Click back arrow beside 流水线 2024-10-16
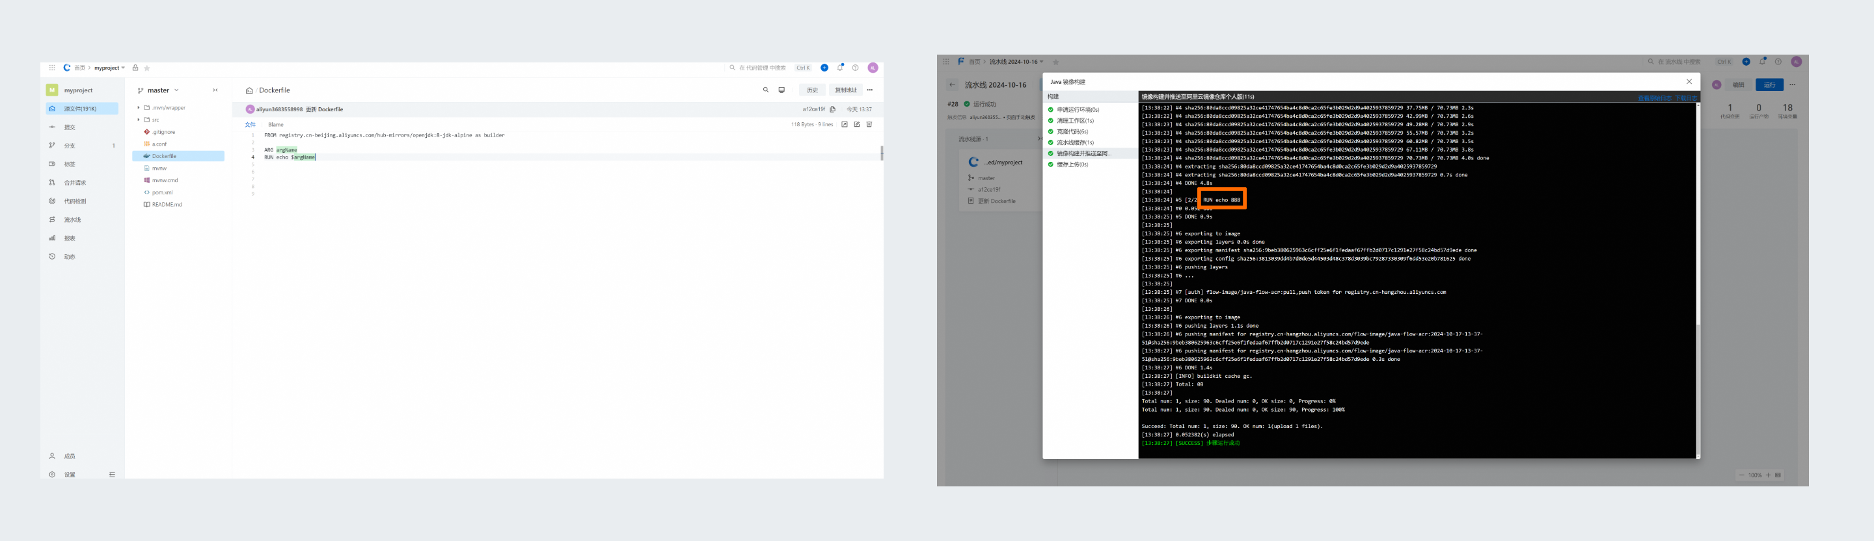The height and width of the screenshot is (541, 1874). 951,85
